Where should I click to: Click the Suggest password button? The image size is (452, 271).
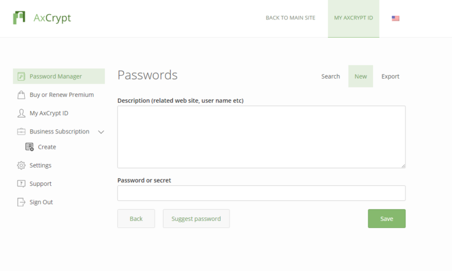196,219
